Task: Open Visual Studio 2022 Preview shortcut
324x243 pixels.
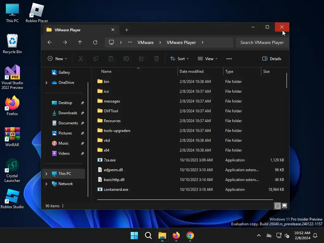Action: point(12,77)
